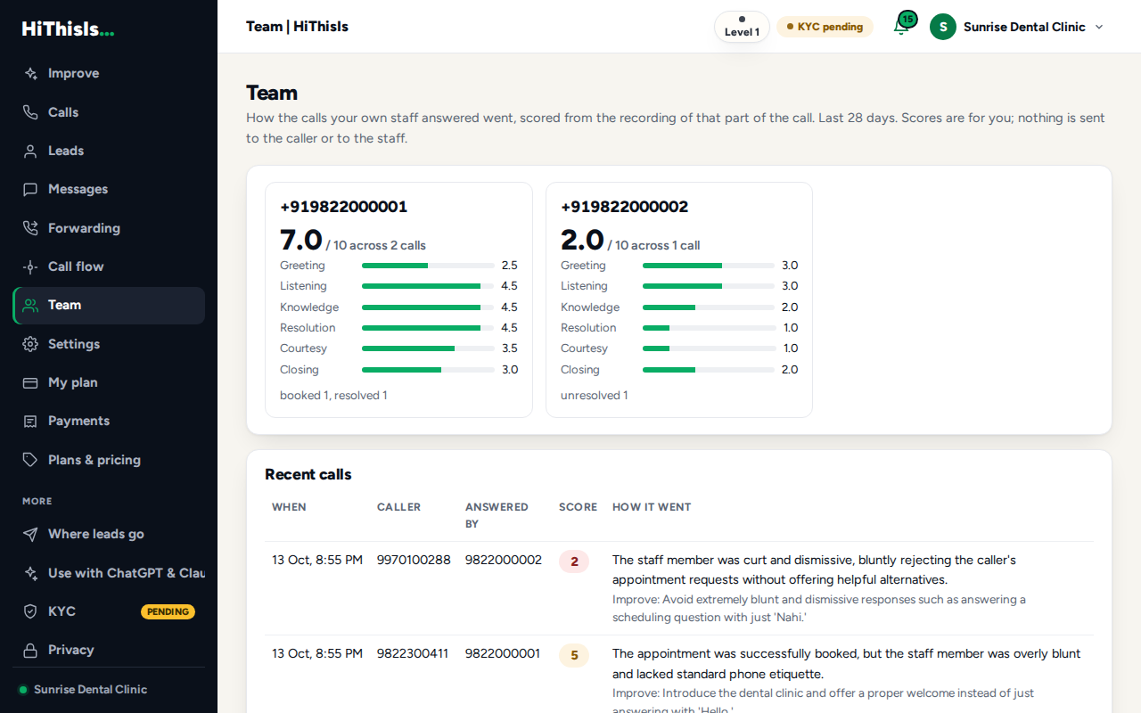Viewport: 1141px width, 713px height.
Task: Select the +919822000002 staff card heading
Action: click(x=625, y=207)
